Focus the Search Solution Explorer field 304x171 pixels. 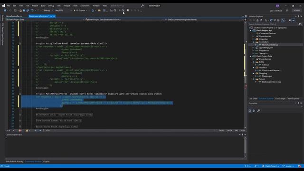pyautogui.click(x=274, y=24)
